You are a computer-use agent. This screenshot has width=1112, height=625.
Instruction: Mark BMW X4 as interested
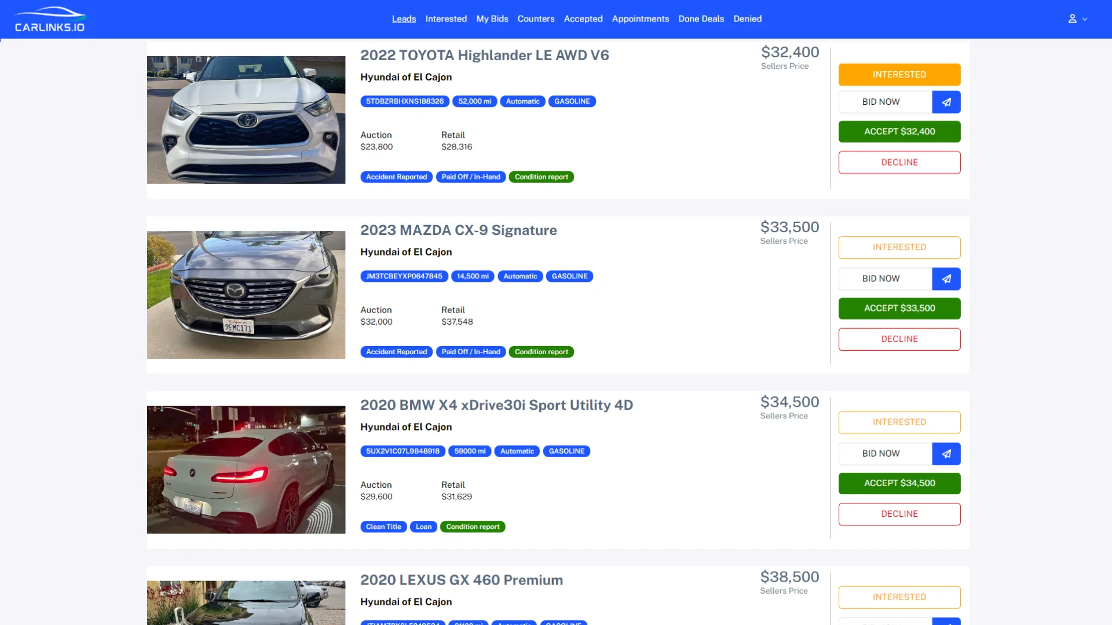899,422
